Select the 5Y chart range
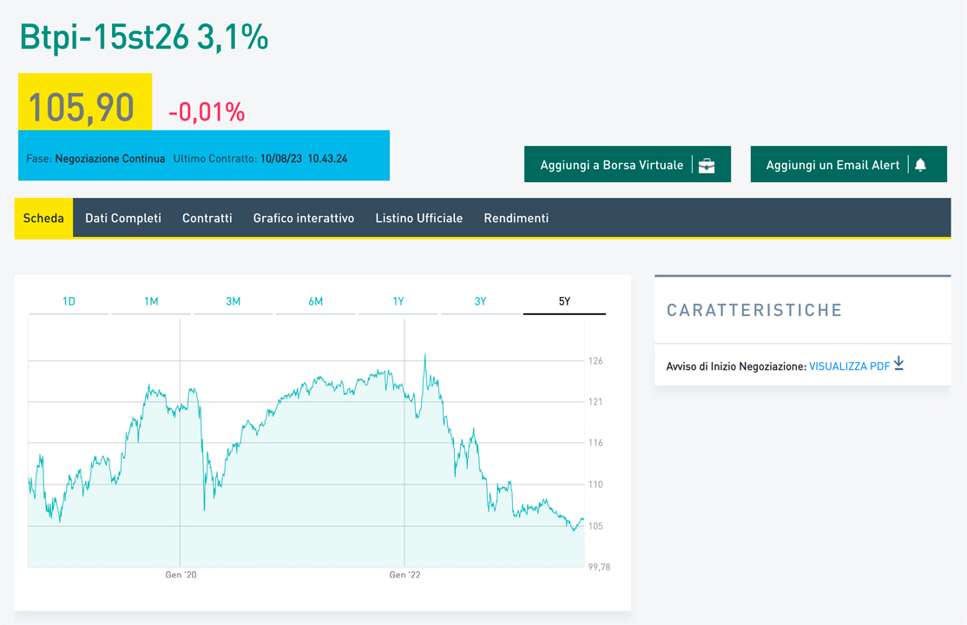Viewport: 967px width, 625px height. [x=564, y=301]
